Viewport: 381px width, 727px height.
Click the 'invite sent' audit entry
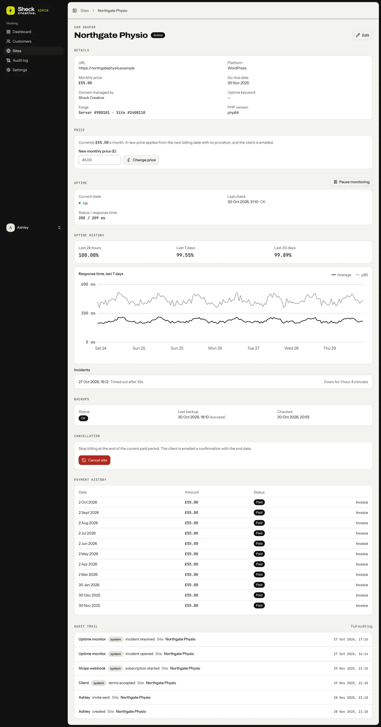[223, 697]
